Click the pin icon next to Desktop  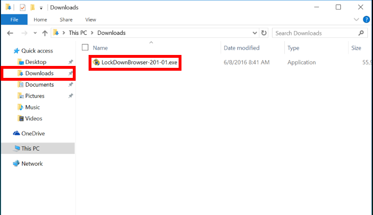71,62
